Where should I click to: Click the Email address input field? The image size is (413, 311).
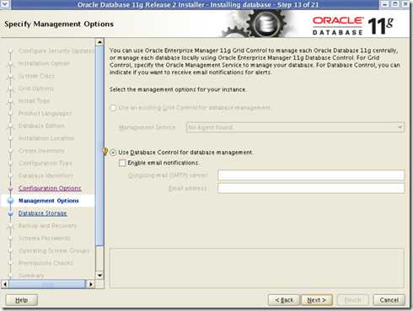point(311,188)
